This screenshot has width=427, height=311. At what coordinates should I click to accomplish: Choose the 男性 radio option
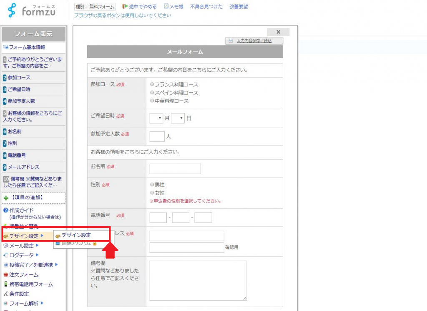click(152, 184)
